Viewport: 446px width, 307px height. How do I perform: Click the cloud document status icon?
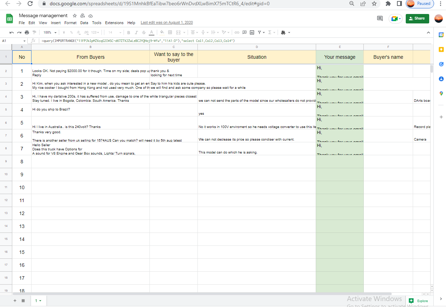click(x=90, y=16)
